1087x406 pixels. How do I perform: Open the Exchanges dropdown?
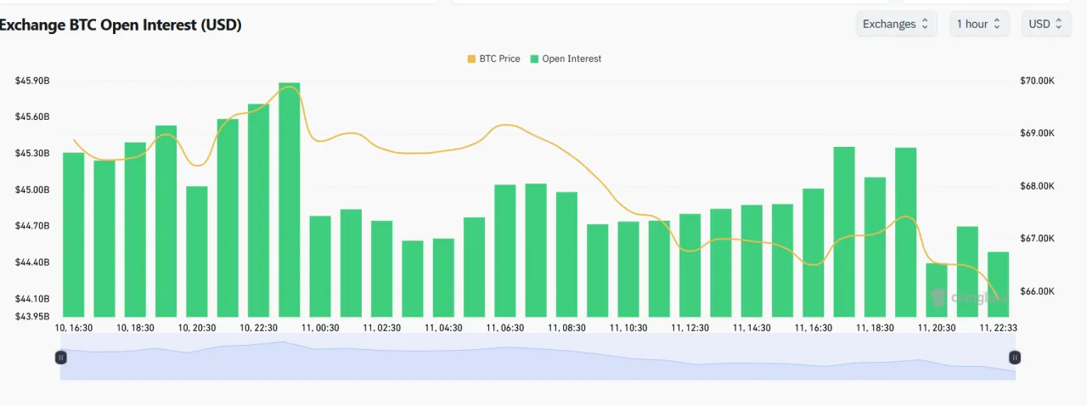896,24
